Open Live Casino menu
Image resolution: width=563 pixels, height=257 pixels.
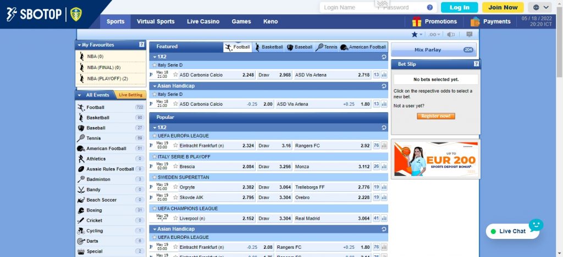point(203,21)
